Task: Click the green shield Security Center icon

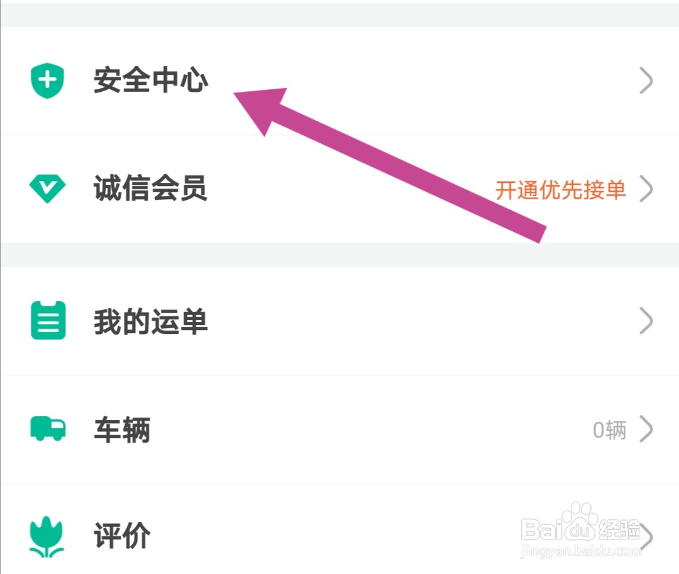Action: [x=48, y=81]
